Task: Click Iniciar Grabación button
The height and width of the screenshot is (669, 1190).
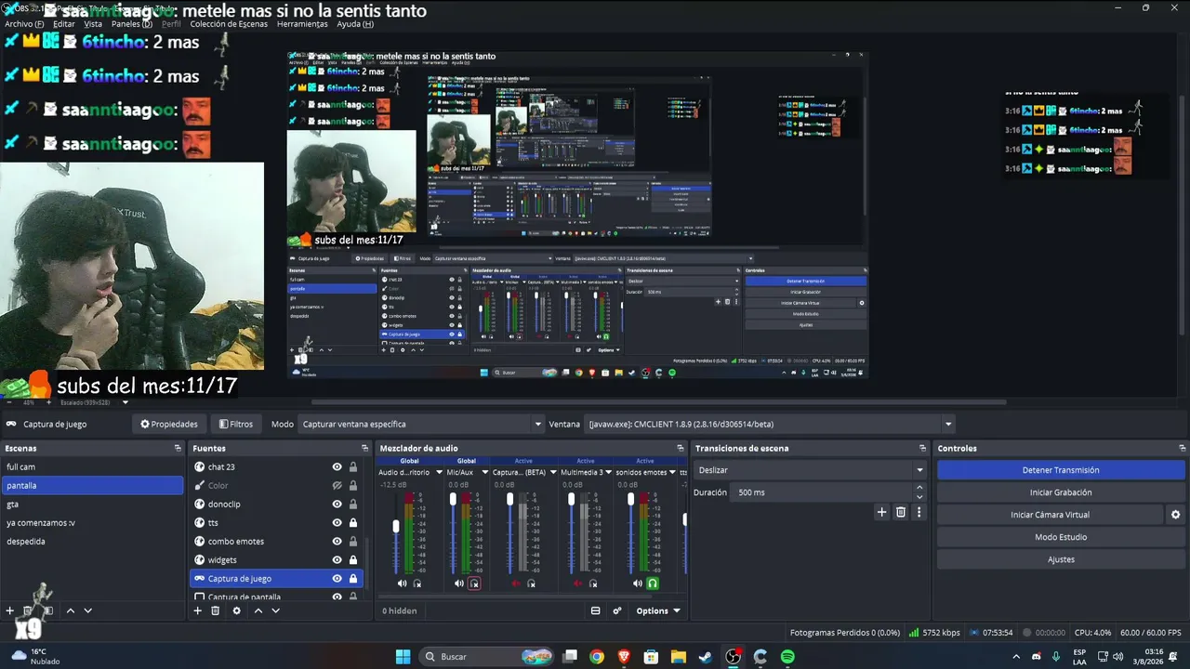Action: (x=1061, y=492)
